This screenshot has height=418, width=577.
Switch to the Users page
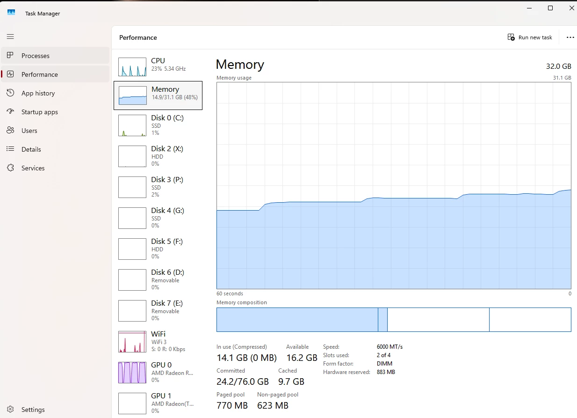55,130
